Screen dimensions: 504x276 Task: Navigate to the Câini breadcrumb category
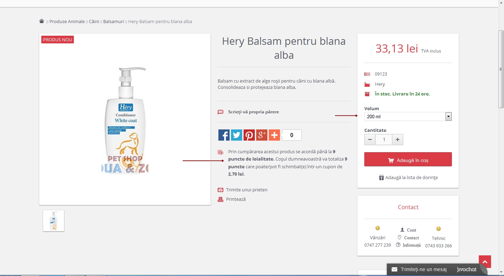94,21
